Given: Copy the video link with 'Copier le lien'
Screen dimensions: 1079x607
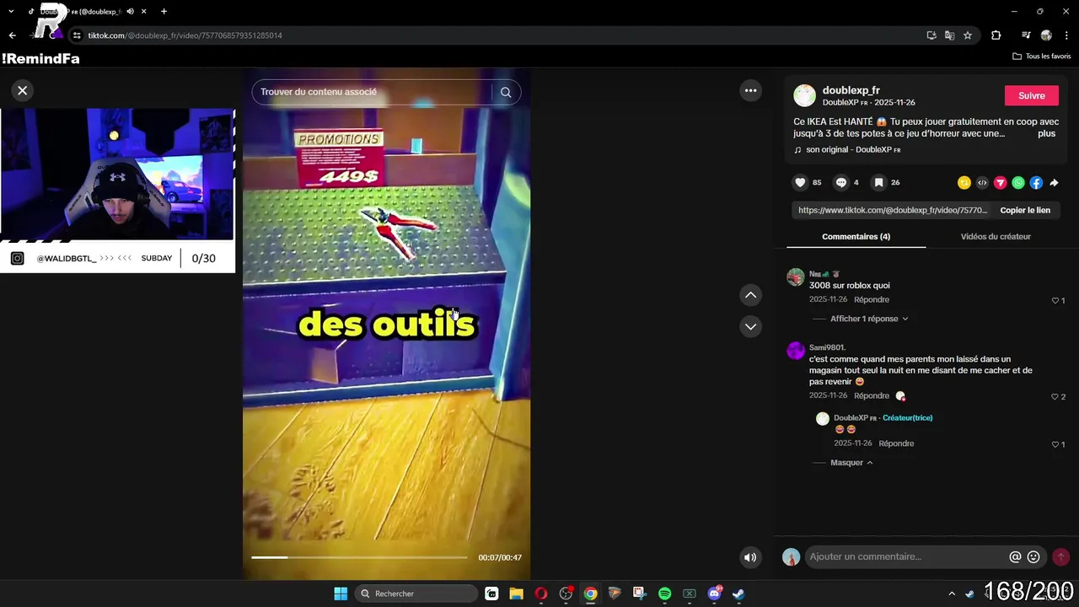Looking at the screenshot, I should [1025, 210].
